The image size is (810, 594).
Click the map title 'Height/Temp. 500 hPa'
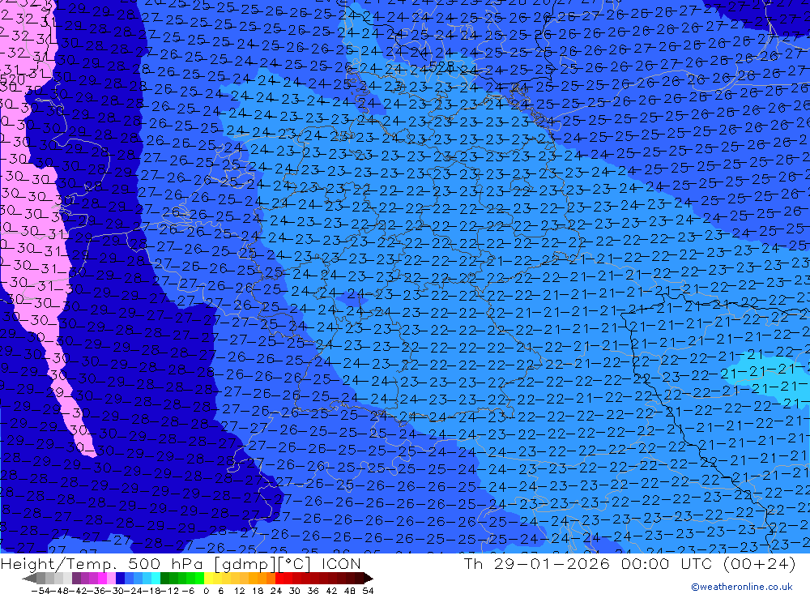click(102, 563)
